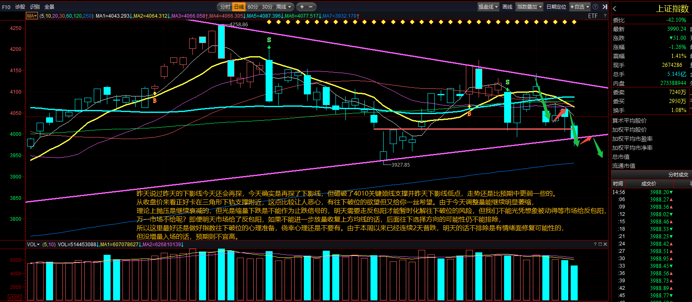692x302 pixels.
Task: Open the small question mark next to ETF
Action: point(605,16)
